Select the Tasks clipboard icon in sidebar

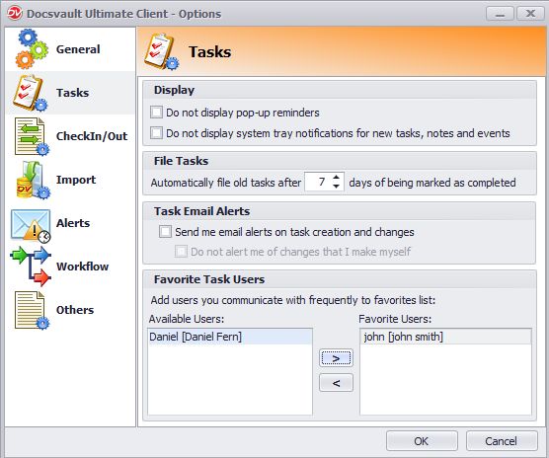tap(30, 93)
